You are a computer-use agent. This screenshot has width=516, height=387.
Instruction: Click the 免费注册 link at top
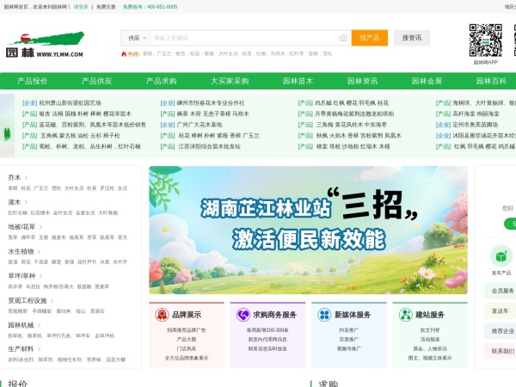point(106,6)
